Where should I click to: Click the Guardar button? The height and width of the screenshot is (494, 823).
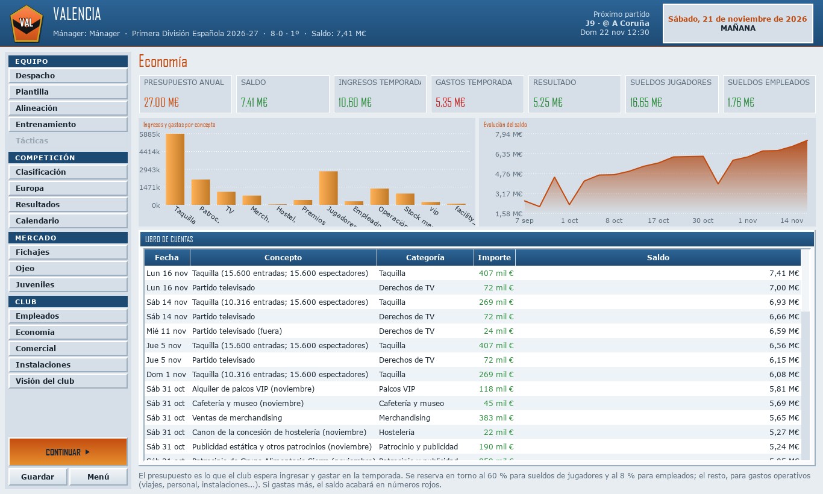click(38, 477)
